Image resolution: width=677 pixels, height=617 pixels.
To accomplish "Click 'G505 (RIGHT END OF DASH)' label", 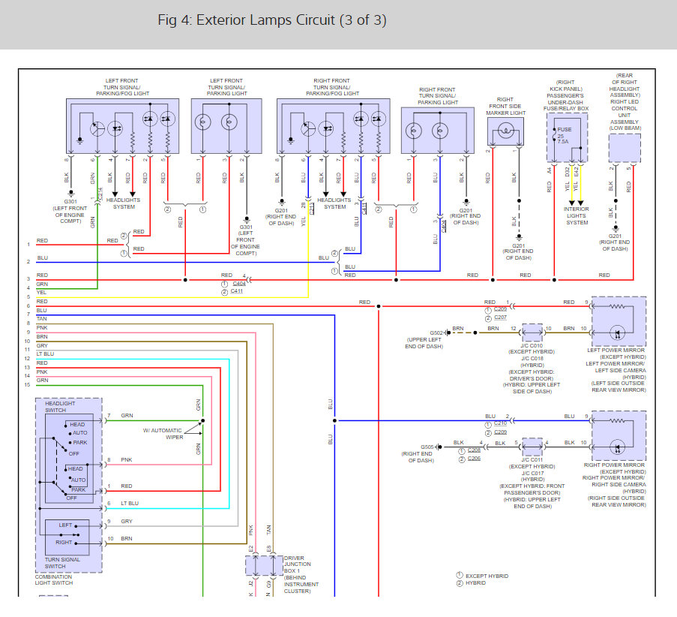I will click(x=418, y=453).
